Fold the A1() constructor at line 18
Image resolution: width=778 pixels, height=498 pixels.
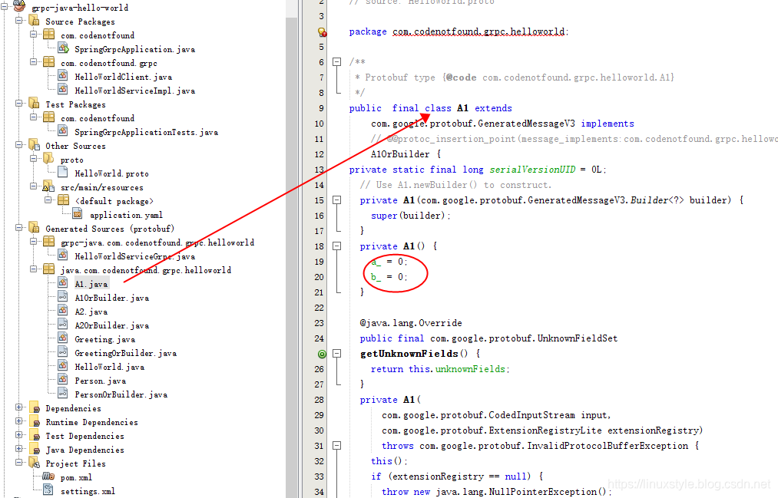tap(337, 246)
